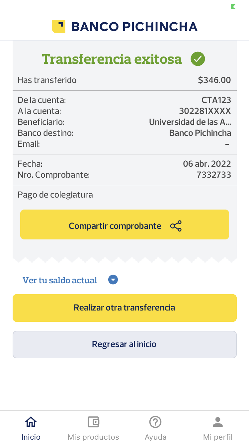Click the green success checkmark icon
The image size is (249, 443).
point(198,59)
